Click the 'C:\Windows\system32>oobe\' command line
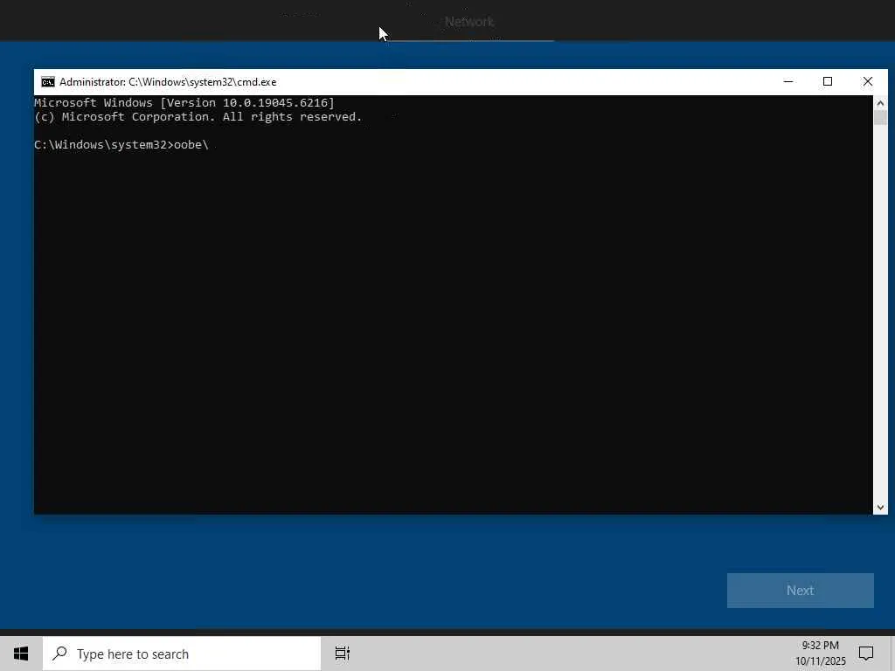This screenshot has width=895, height=671. point(121,145)
